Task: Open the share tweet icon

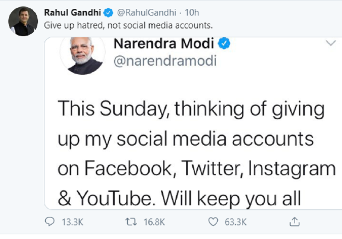Action: point(294,221)
